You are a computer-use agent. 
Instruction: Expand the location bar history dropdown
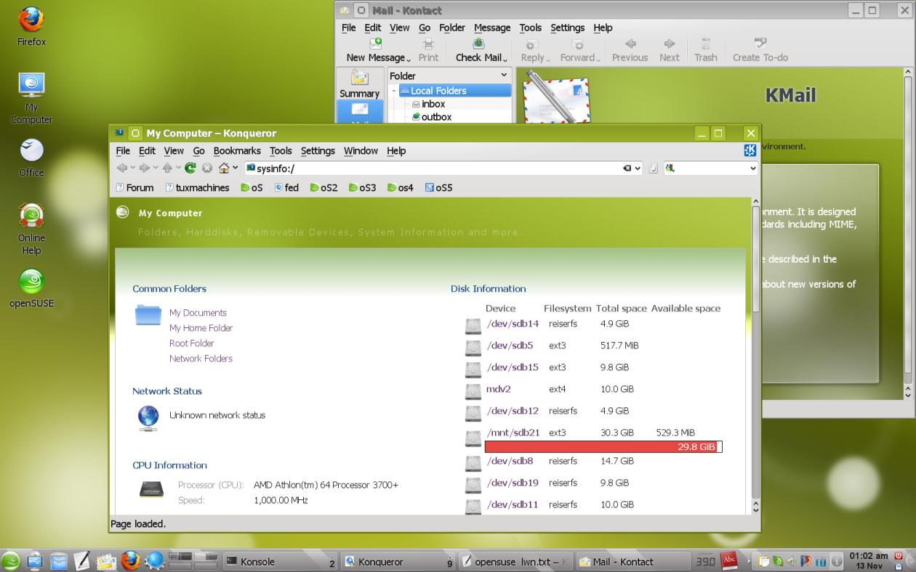638,168
